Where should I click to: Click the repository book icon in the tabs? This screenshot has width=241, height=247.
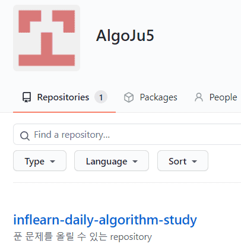(27, 97)
